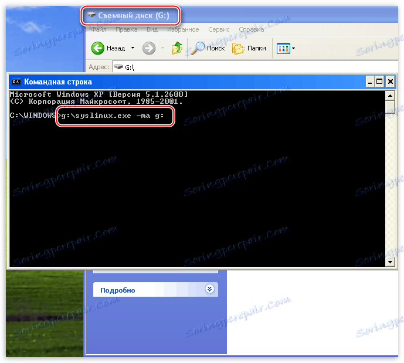Image resolution: width=404 pixels, height=363 pixels.
Task: Go up one folder level with Up icon
Action: [x=176, y=48]
